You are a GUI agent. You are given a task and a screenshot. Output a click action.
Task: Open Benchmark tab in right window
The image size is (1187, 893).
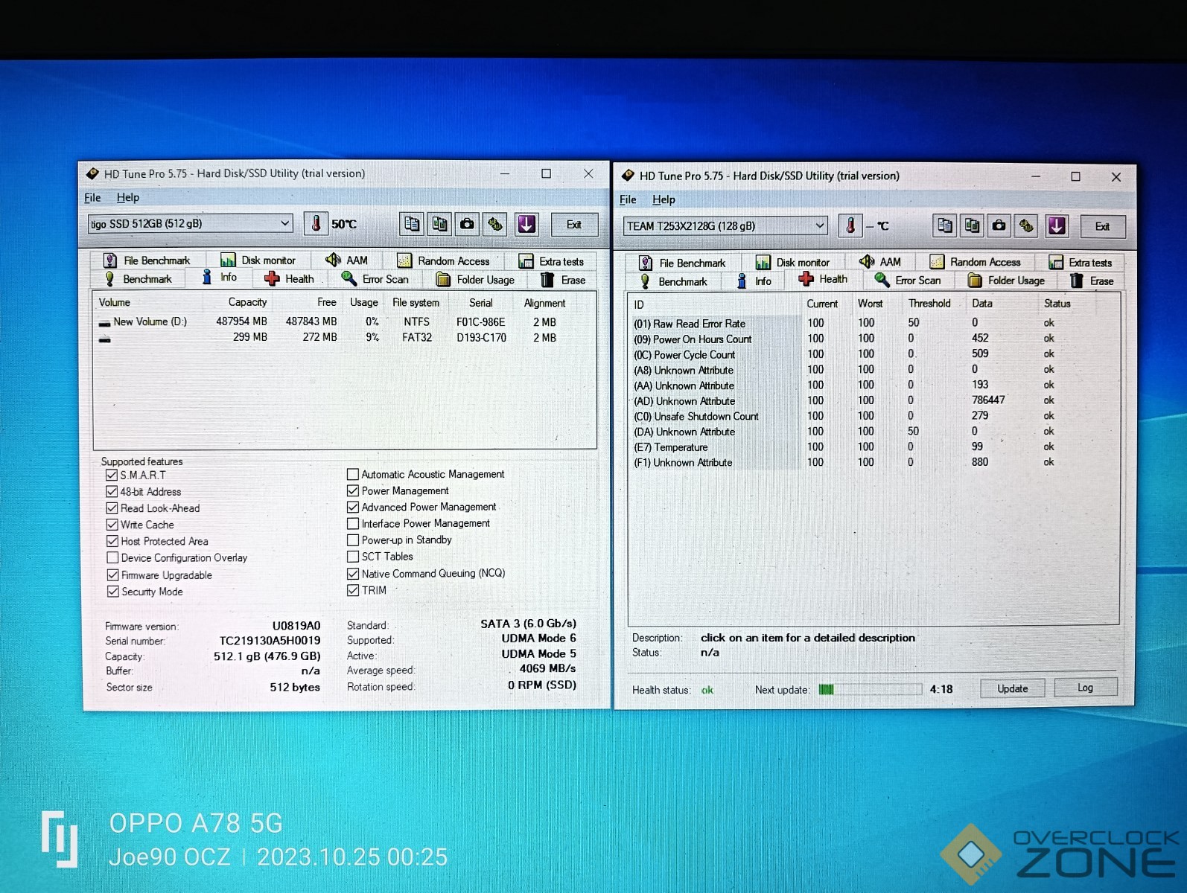674,281
